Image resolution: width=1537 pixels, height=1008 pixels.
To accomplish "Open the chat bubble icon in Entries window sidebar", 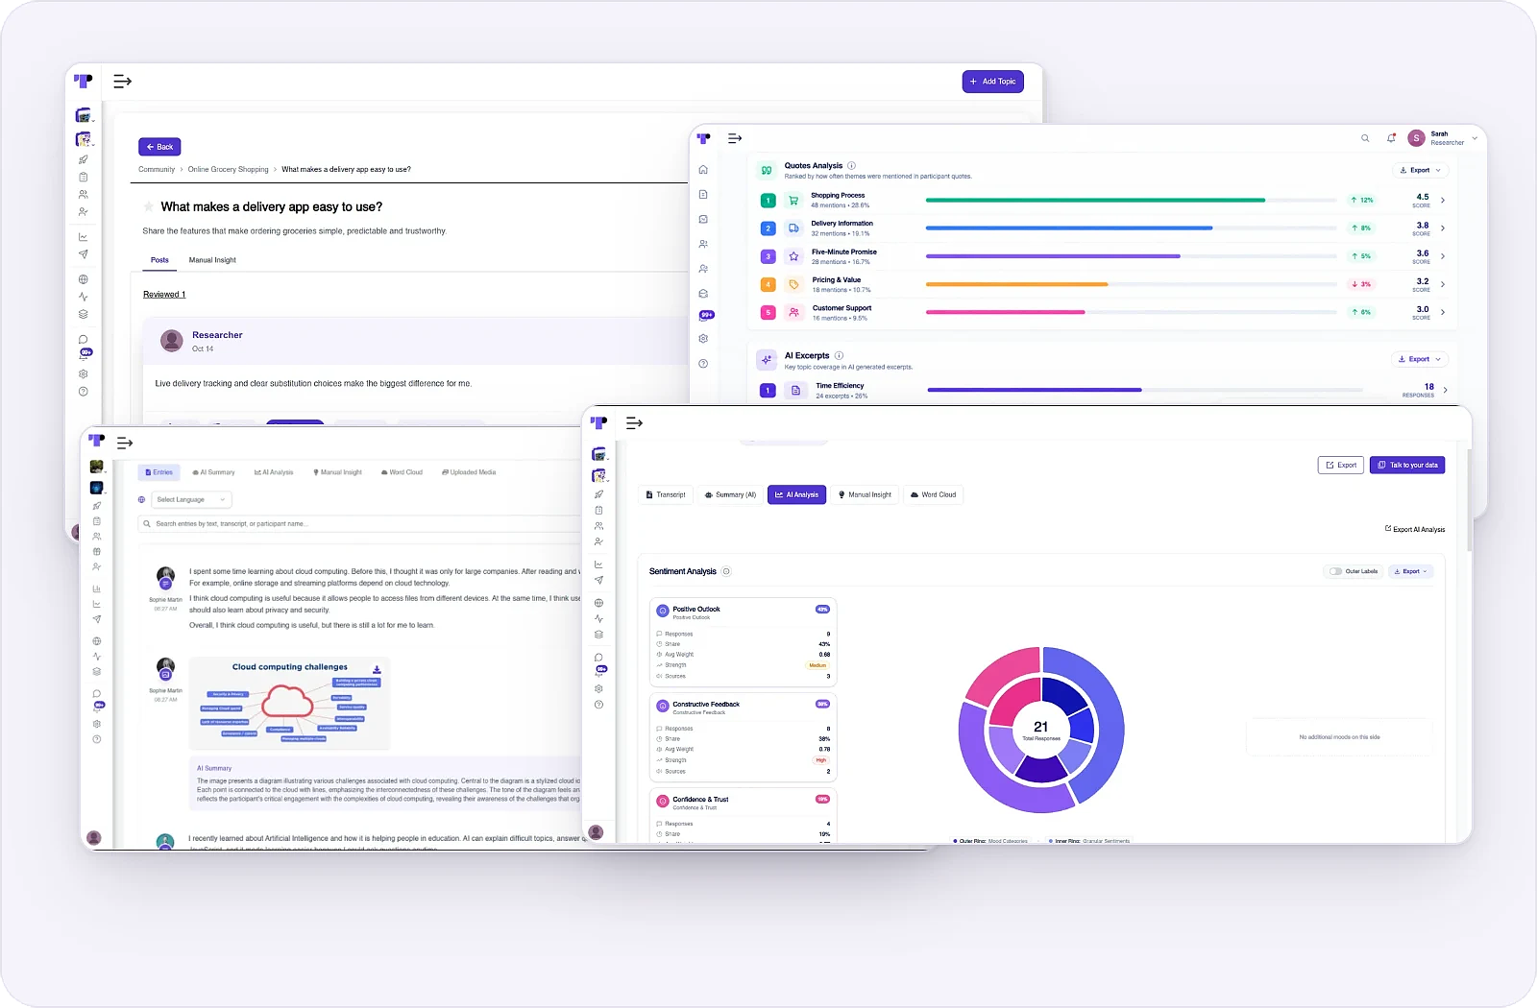I will 96,693.
